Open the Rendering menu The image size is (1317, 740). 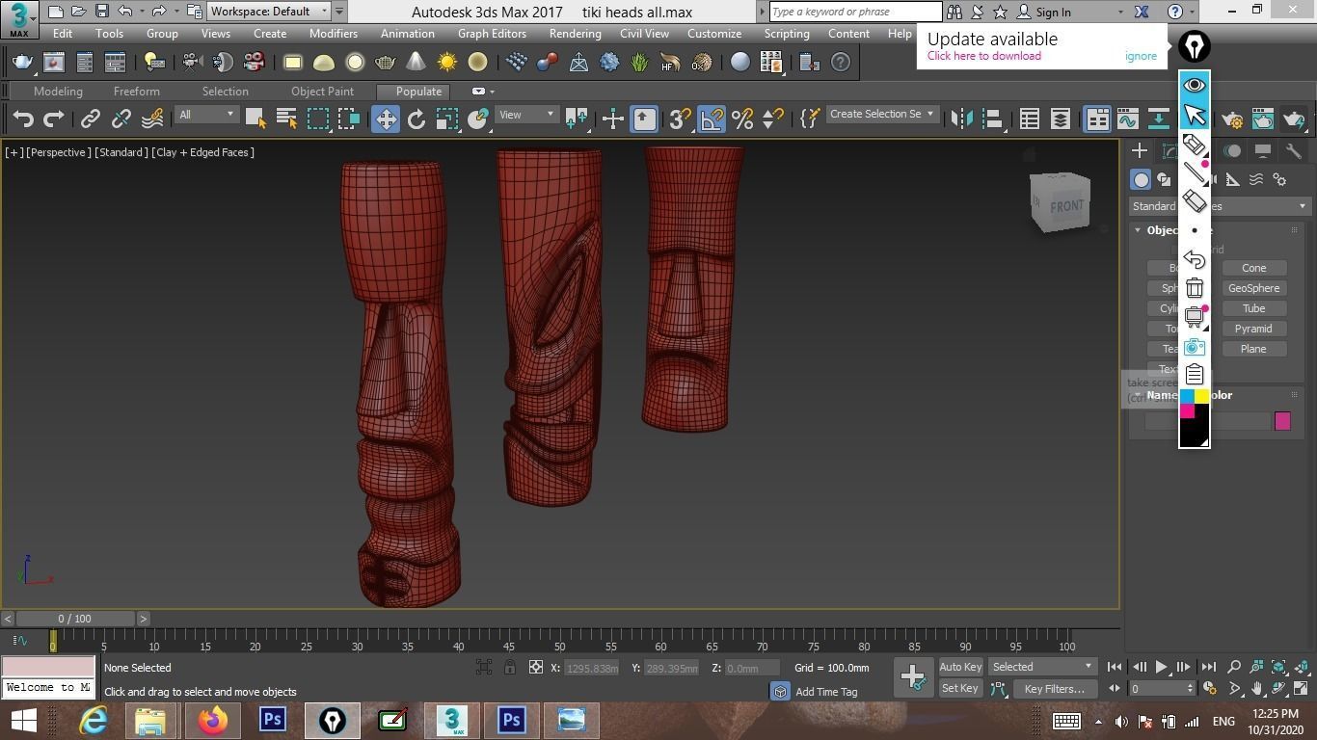575,34
